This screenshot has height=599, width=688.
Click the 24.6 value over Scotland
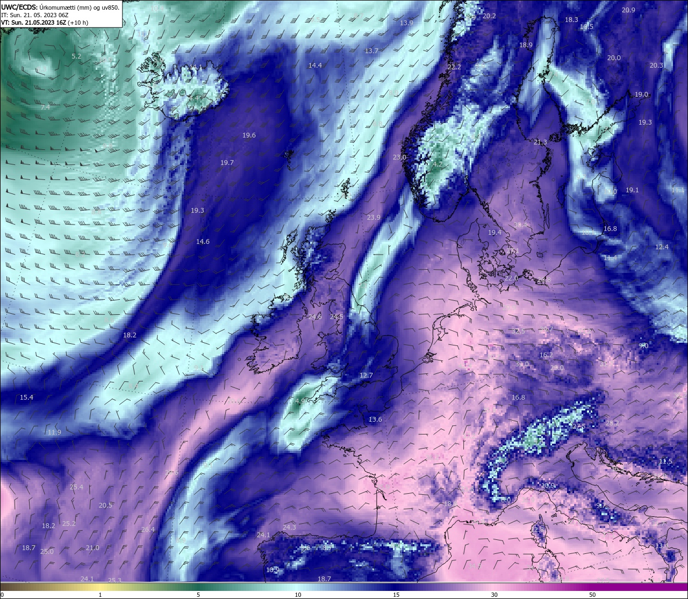click(314, 317)
